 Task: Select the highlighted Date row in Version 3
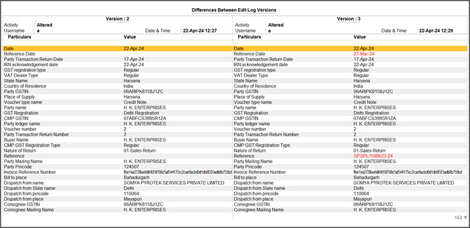350,48
